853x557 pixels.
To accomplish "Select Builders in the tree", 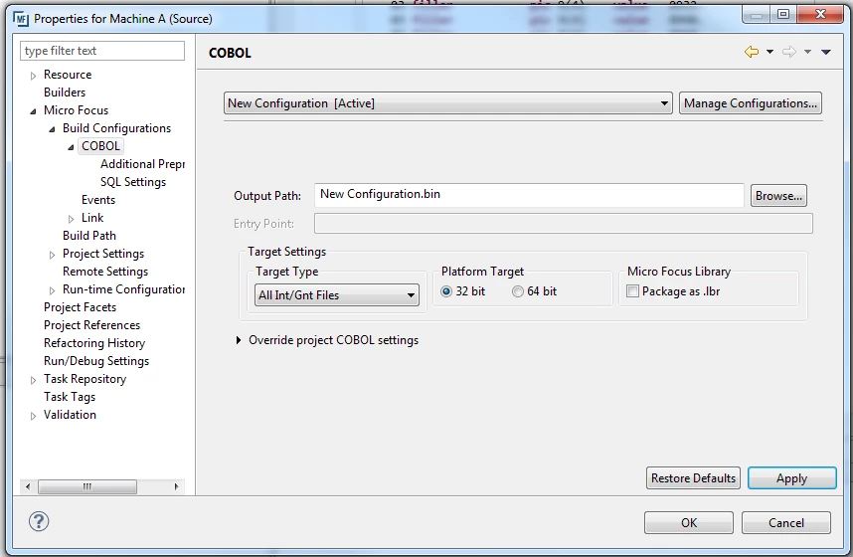I will 65,93.
